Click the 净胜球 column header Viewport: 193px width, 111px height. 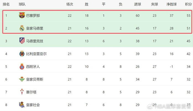coord(171,4)
